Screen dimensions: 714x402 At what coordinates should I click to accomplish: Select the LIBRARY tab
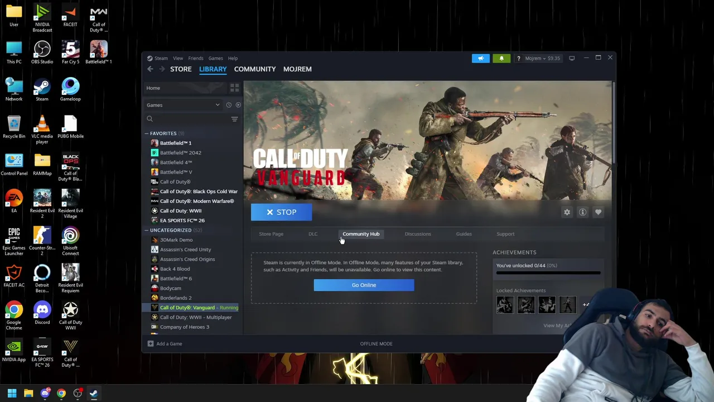click(x=213, y=69)
